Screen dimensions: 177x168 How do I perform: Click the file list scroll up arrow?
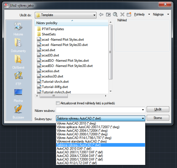(111, 22)
